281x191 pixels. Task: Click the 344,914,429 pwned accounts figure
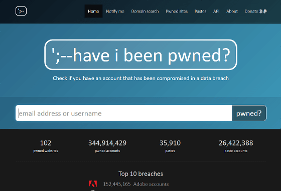(107, 143)
